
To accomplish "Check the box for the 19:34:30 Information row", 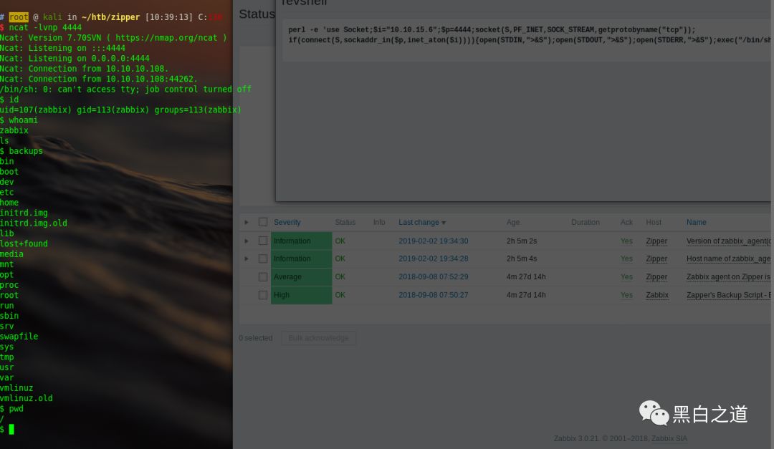I will click(x=263, y=241).
